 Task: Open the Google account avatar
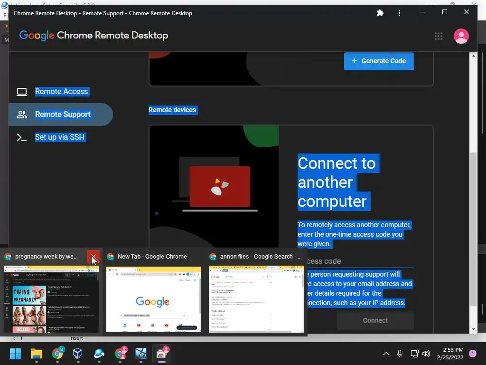tap(461, 36)
